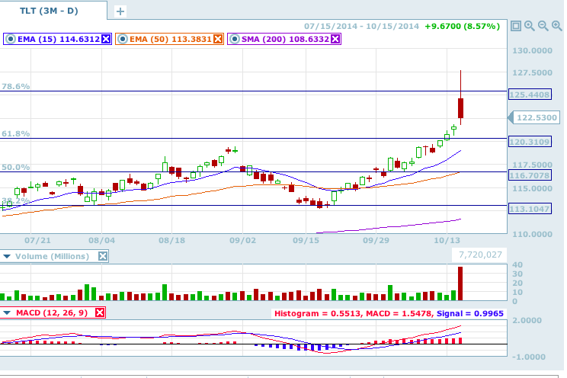Click the 08/18 date axis label
Screen dimensions: 567x378
coord(171,241)
